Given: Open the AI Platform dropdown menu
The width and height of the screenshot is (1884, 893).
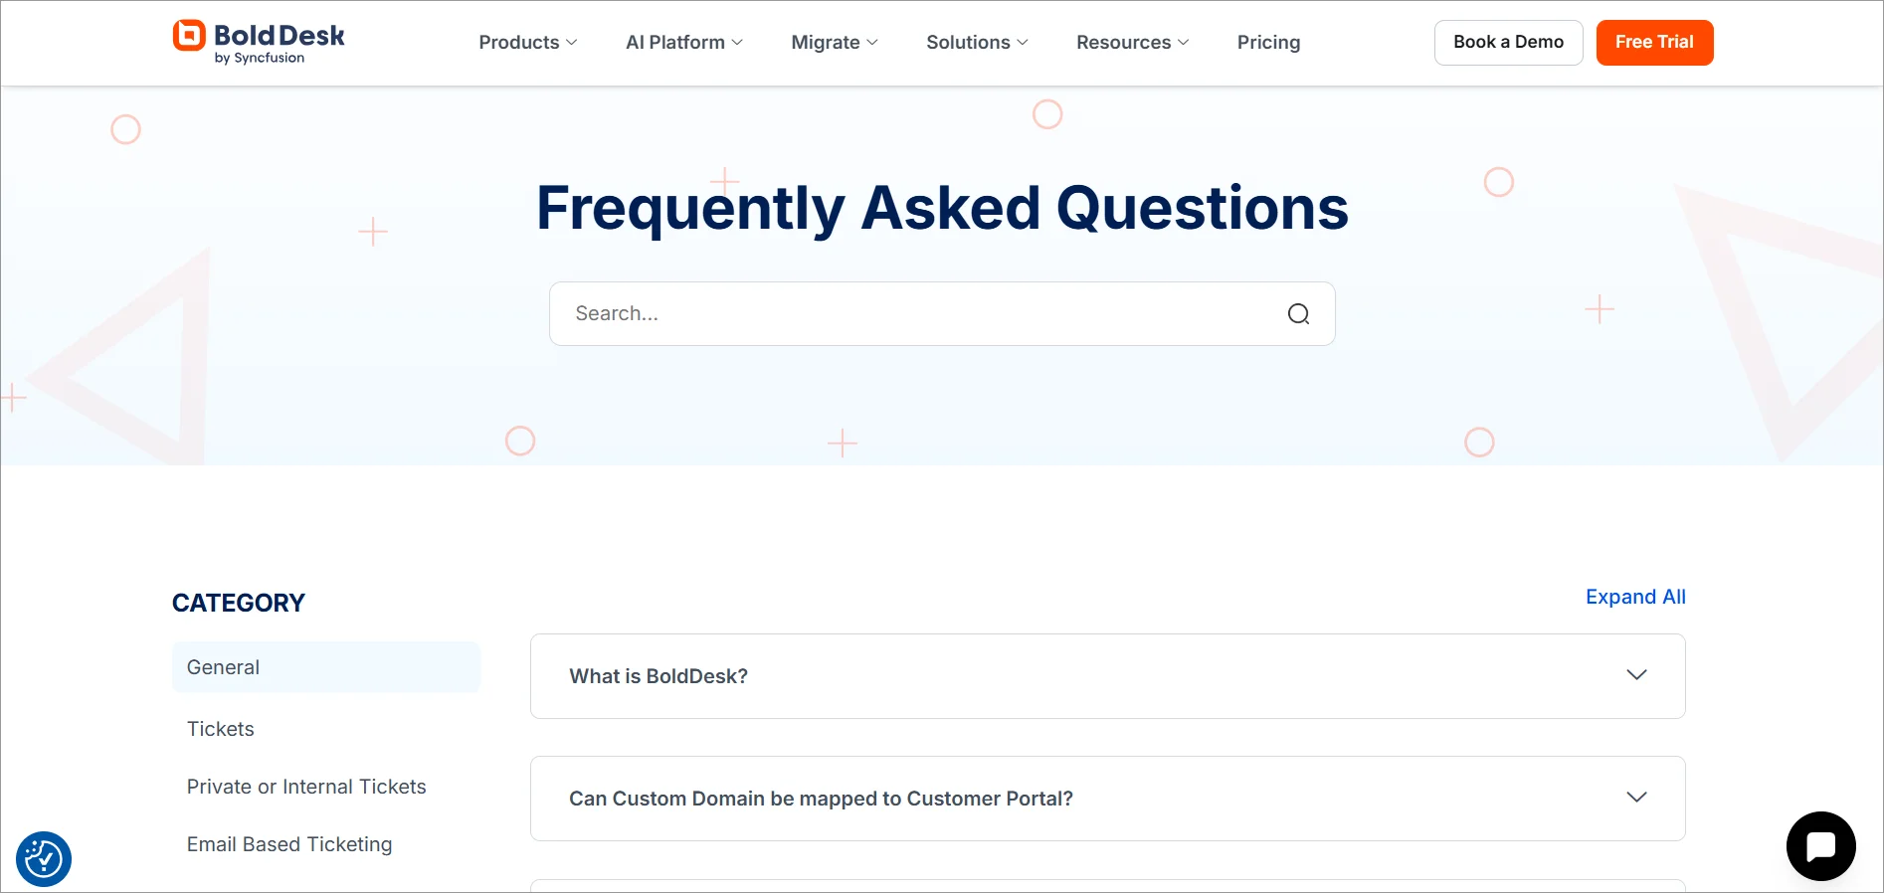Looking at the screenshot, I should coord(684,43).
